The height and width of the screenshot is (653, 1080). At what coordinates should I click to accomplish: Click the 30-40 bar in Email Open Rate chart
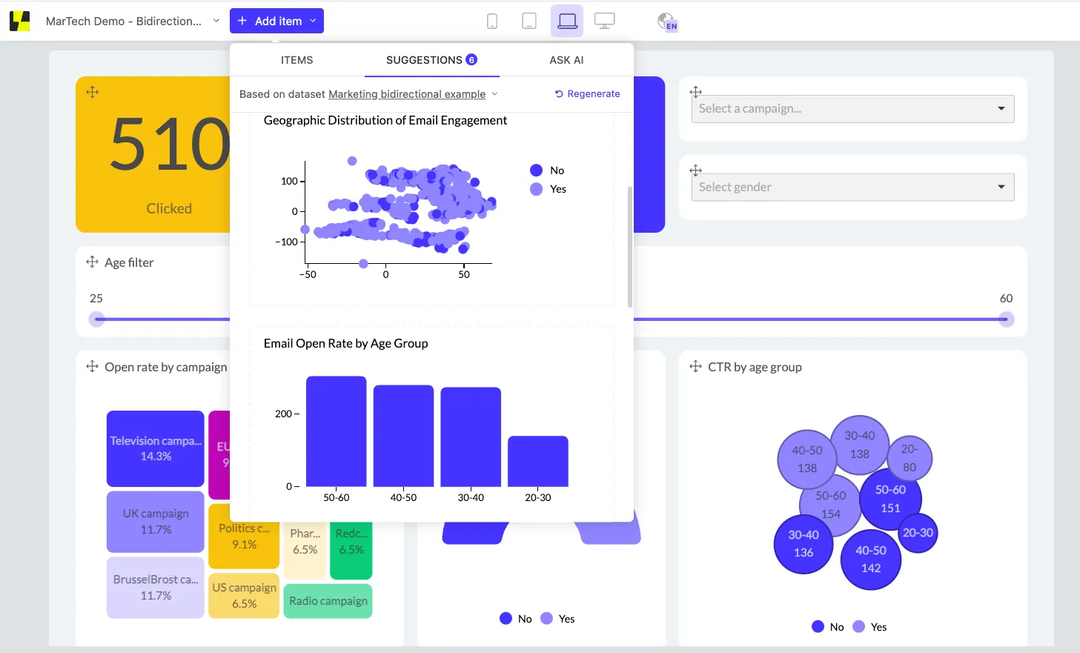point(471,437)
